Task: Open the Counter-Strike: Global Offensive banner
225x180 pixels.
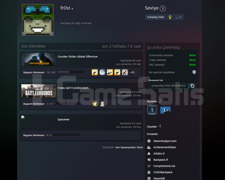Action: coord(39,59)
